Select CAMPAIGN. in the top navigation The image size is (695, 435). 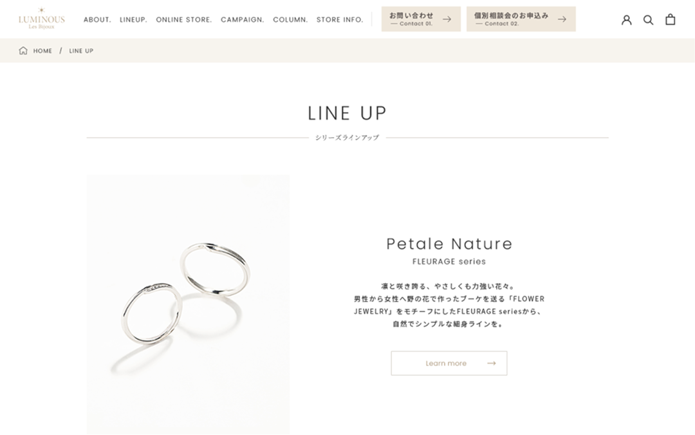click(243, 19)
